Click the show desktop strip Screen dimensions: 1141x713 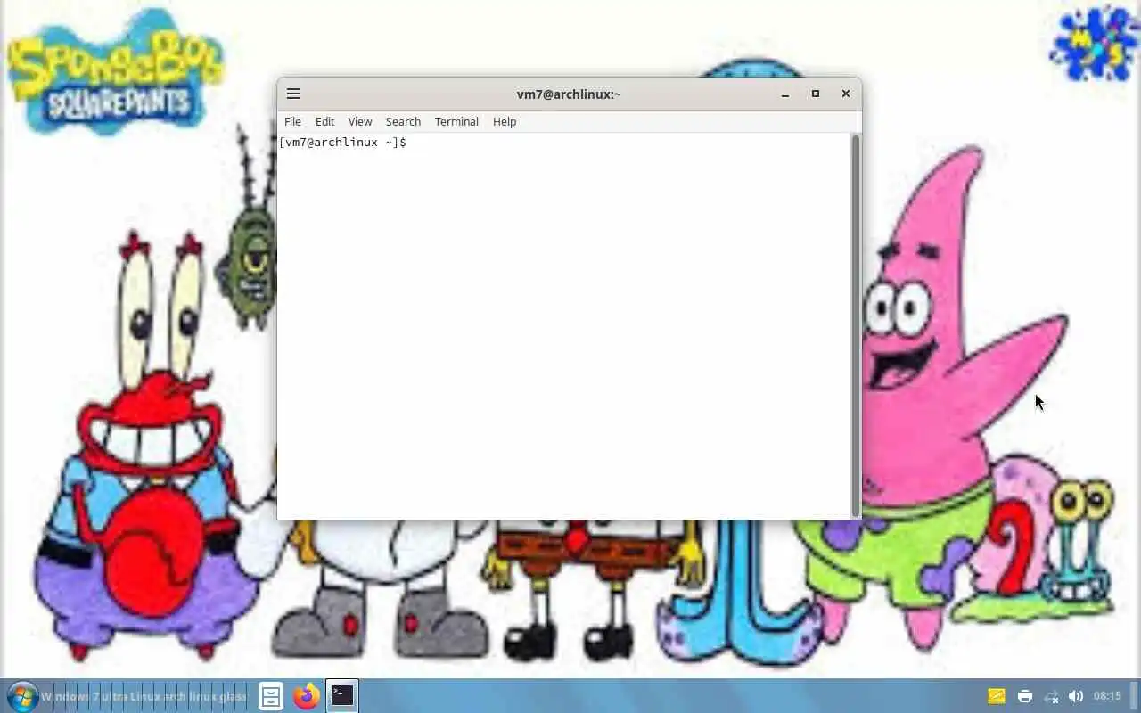[1135, 695]
